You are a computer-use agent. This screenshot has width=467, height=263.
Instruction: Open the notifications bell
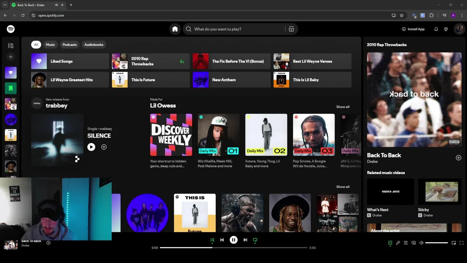[436, 29]
